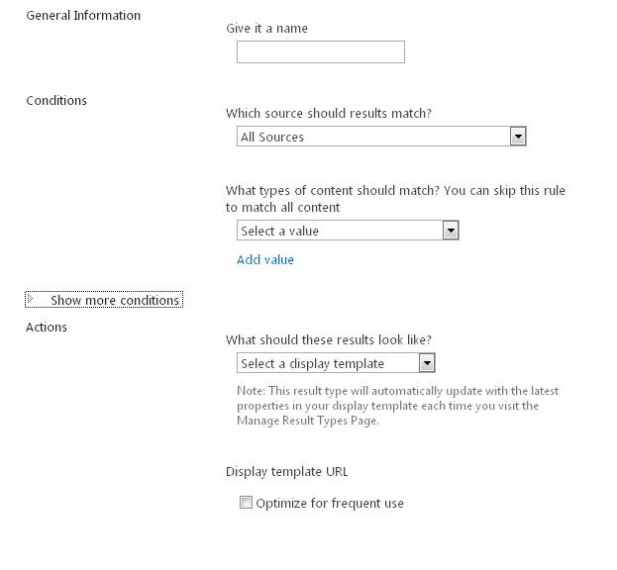Click the arrow on the 'Select a value' dropdown

click(451, 231)
